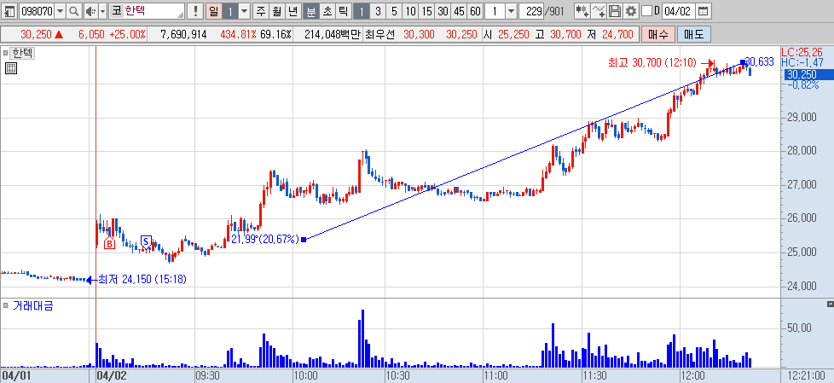Open chart settings gear icon
Viewport: 834px width, 383px height.
[x=630, y=10]
